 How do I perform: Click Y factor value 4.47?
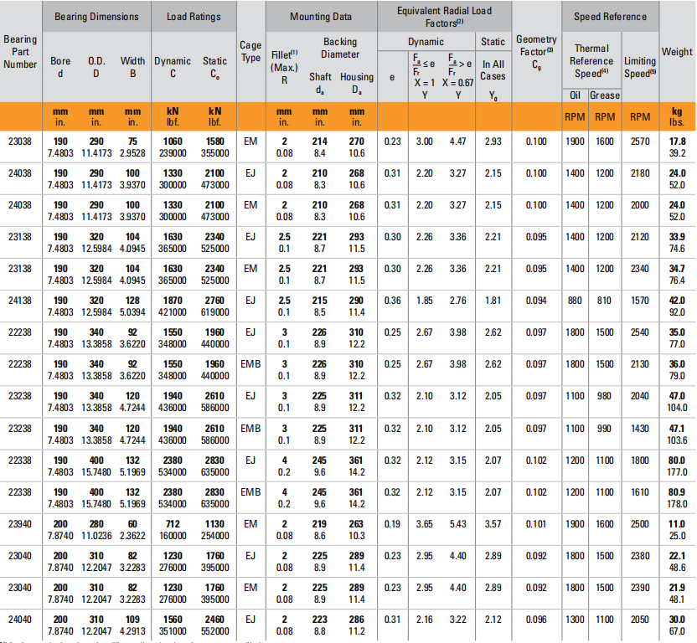click(x=458, y=141)
